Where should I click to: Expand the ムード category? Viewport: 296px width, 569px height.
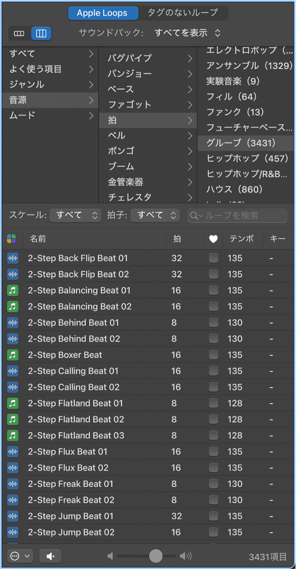pyautogui.click(x=91, y=116)
